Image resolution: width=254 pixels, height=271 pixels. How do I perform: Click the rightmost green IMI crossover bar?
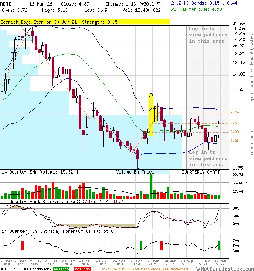point(219,245)
